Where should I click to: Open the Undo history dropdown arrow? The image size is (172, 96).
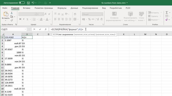(36, 3)
